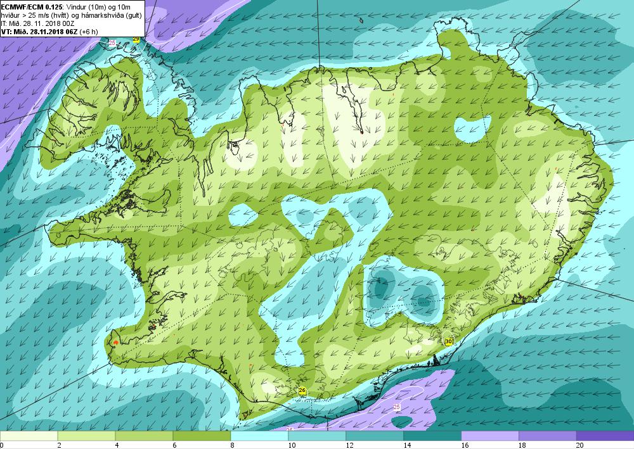Screen dimensions: 634x449
Task: Select the dark green 6–8 m/s legend swatch
Action: pos(202,436)
